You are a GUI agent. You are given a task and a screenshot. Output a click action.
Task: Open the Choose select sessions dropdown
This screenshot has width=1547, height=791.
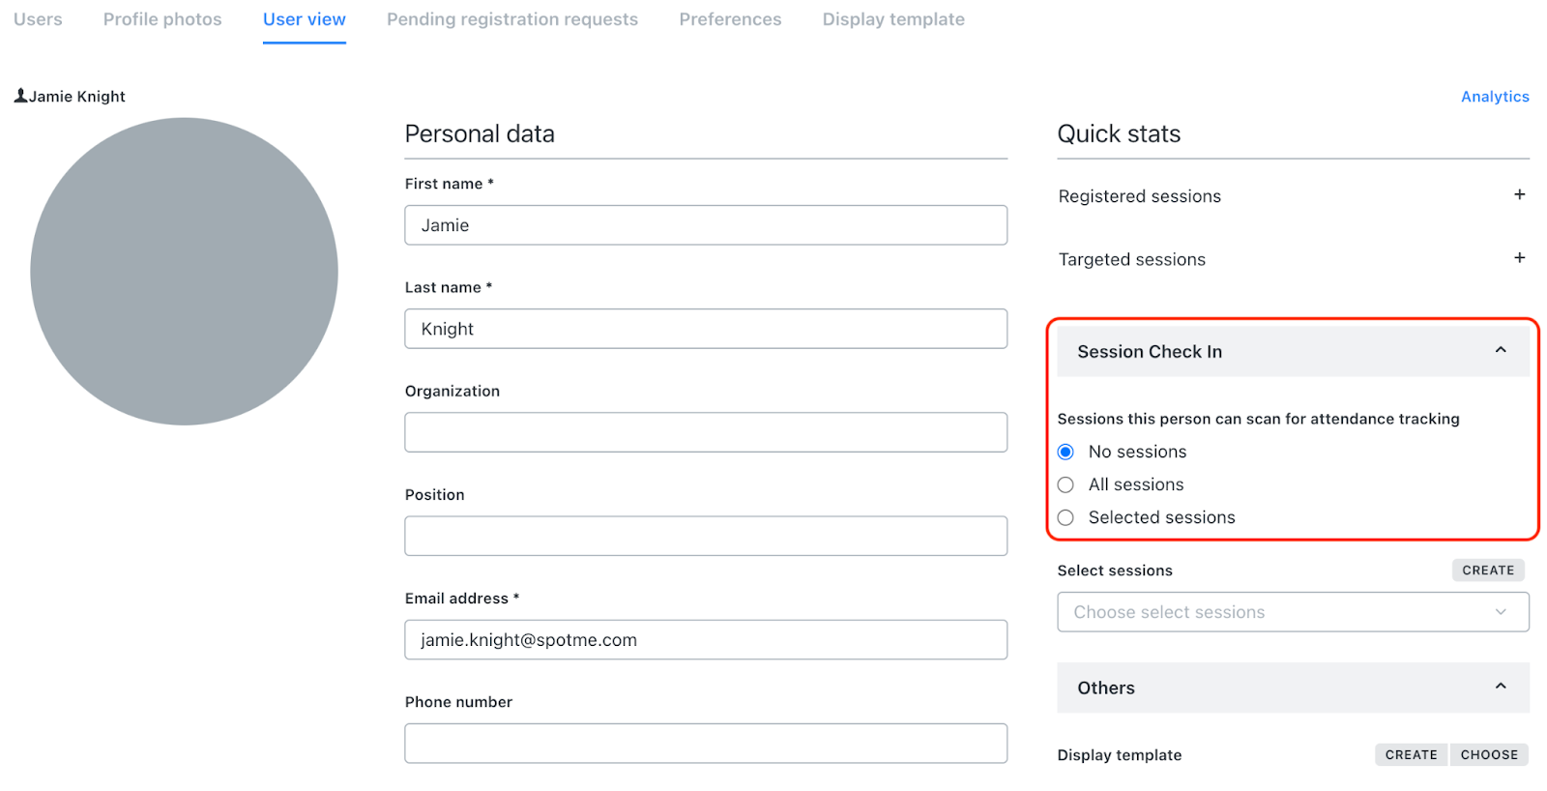point(1293,611)
